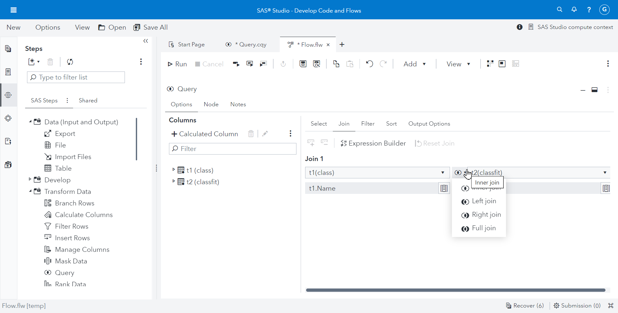Toggle the eye icon on the Query.cqy tab

point(229,44)
